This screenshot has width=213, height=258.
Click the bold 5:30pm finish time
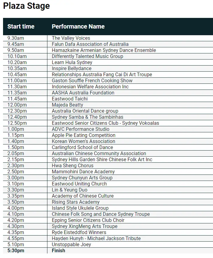coord(16,251)
